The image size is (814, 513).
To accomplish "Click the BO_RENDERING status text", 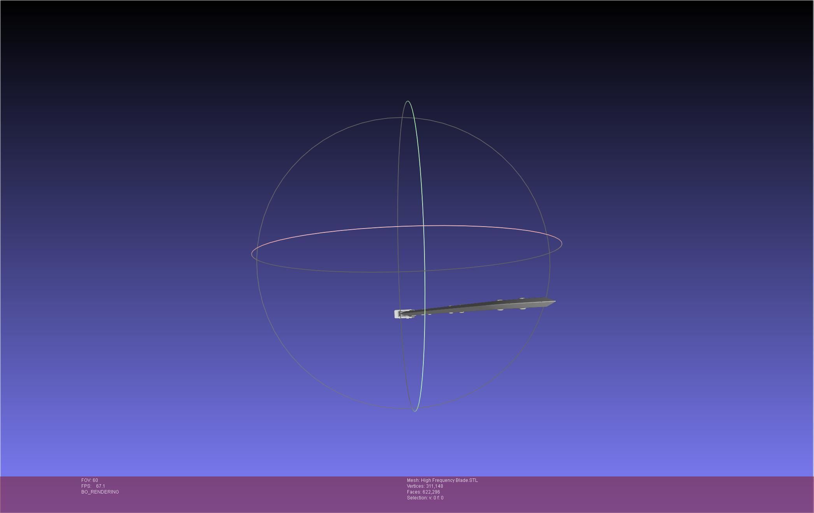I will pyautogui.click(x=100, y=492).
